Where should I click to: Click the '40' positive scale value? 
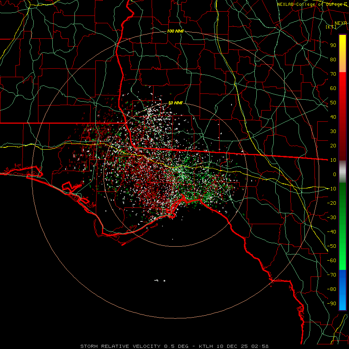point(333,117)
